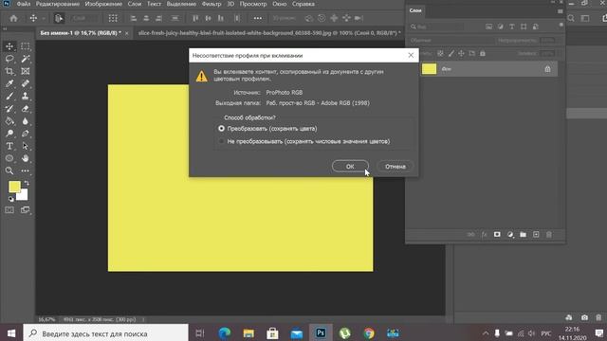Reset default foreground and background colors

[x=10, y=199]
